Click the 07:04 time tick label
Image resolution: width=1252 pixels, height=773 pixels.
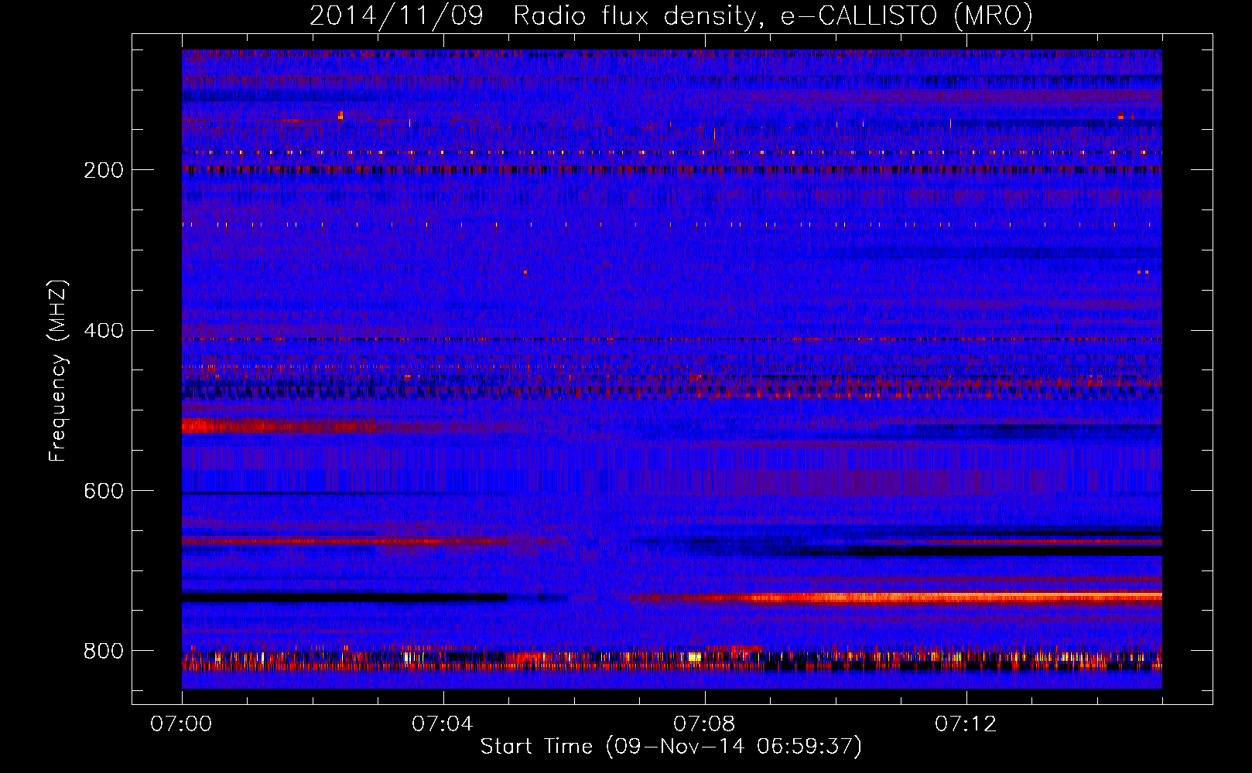tap(443, 724)
